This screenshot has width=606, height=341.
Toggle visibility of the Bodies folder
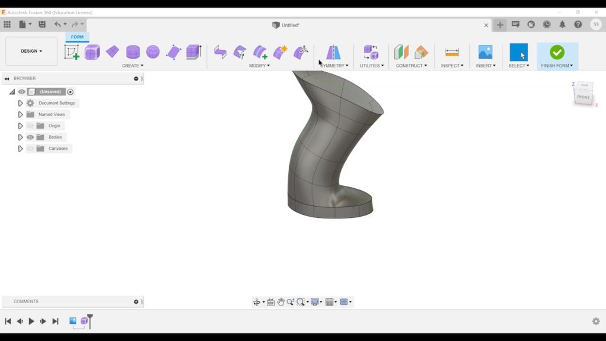coord(30,137)
